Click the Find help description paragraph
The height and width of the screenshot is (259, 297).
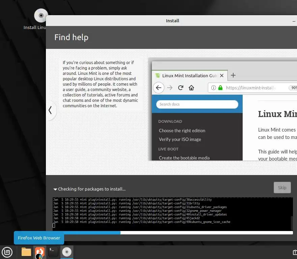(x=100, y=84)
